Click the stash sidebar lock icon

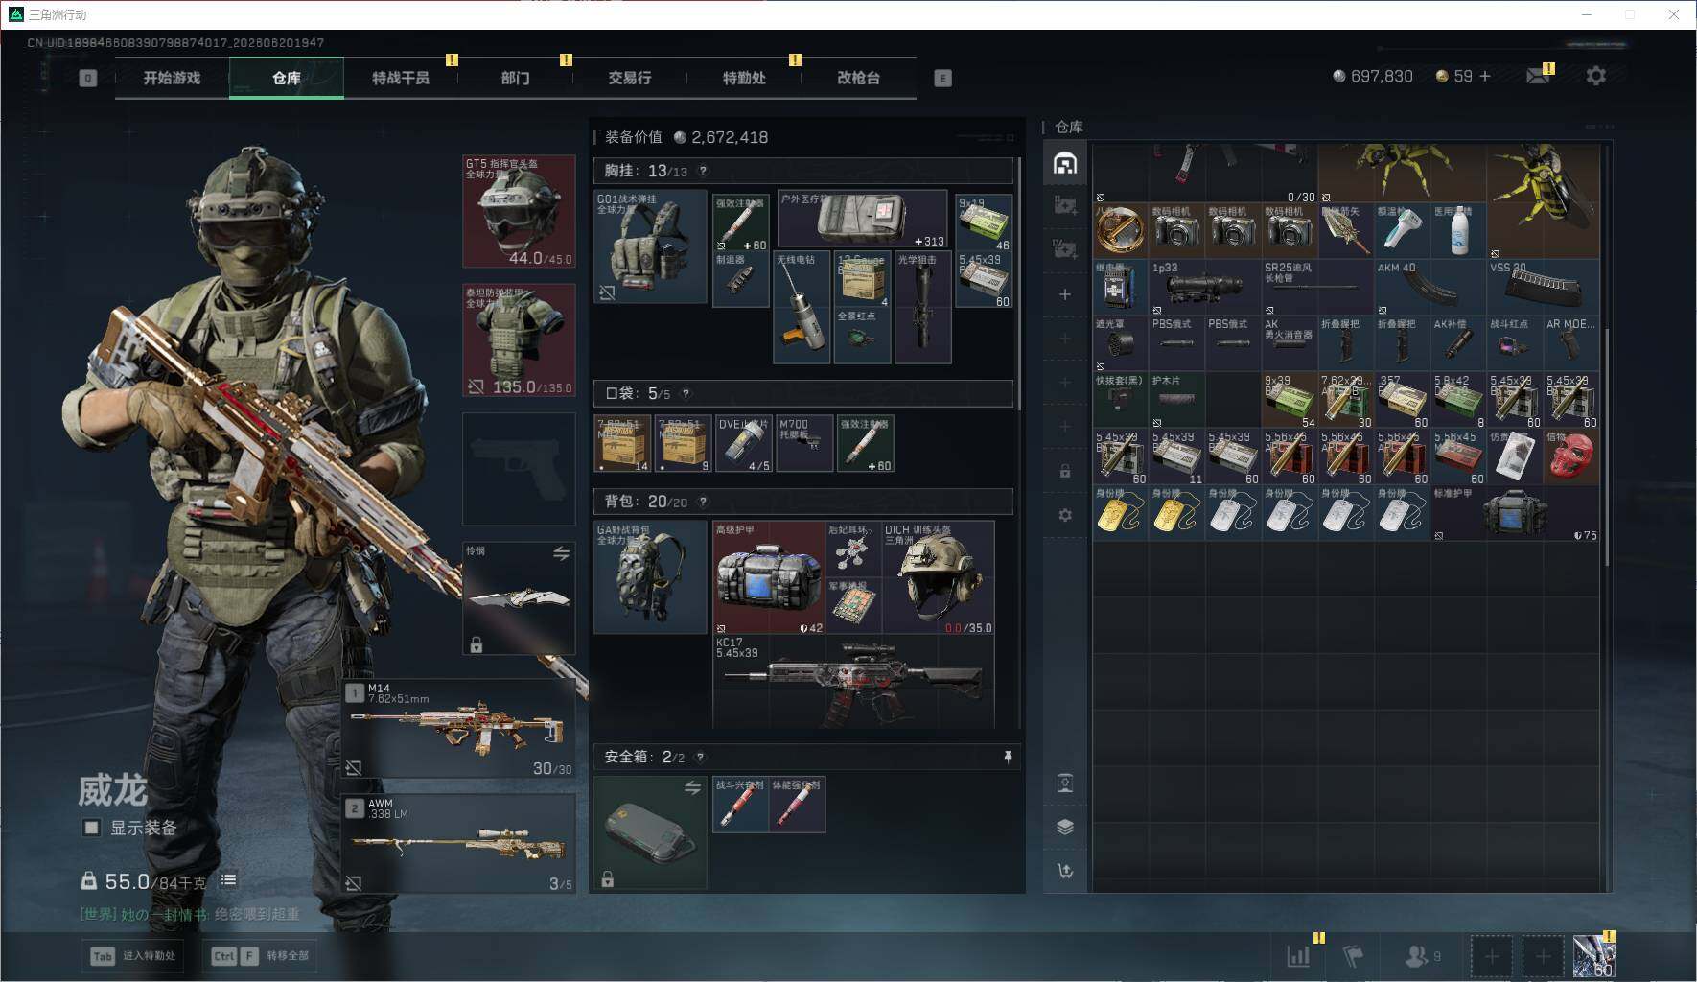tap(1065, 471)
